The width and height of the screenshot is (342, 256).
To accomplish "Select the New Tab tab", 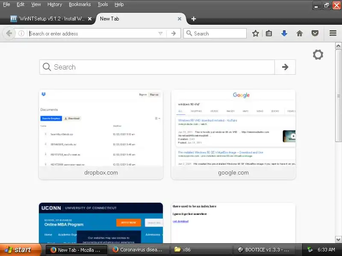I will 141,19.
